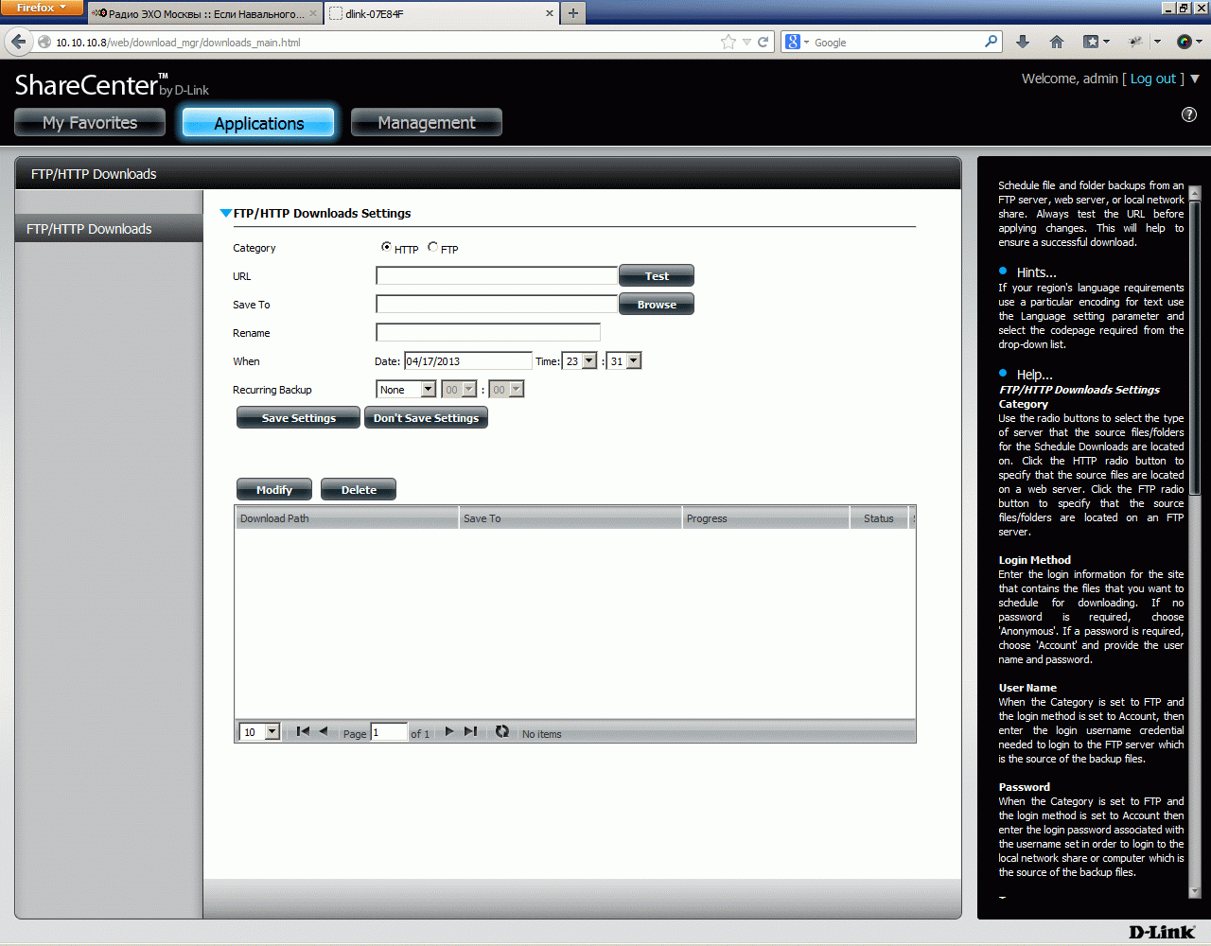The height and width of the screenshot is (946, 1211).
Task: Open the Recurring Backup dropdown set to None
Action: pyautogui.click(x=406, y=389)
